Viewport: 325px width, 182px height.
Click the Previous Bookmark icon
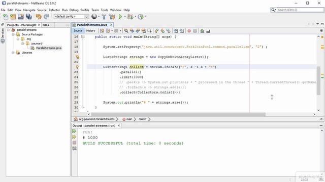pyautogui.click(x=157, y=31)
